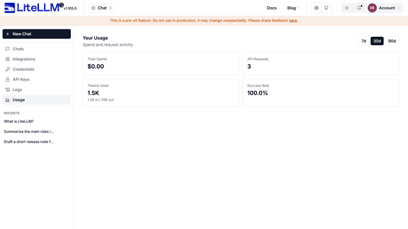408x229 pixels.
Task: Go to Chats in sidebar
Action: pos(37,49)
